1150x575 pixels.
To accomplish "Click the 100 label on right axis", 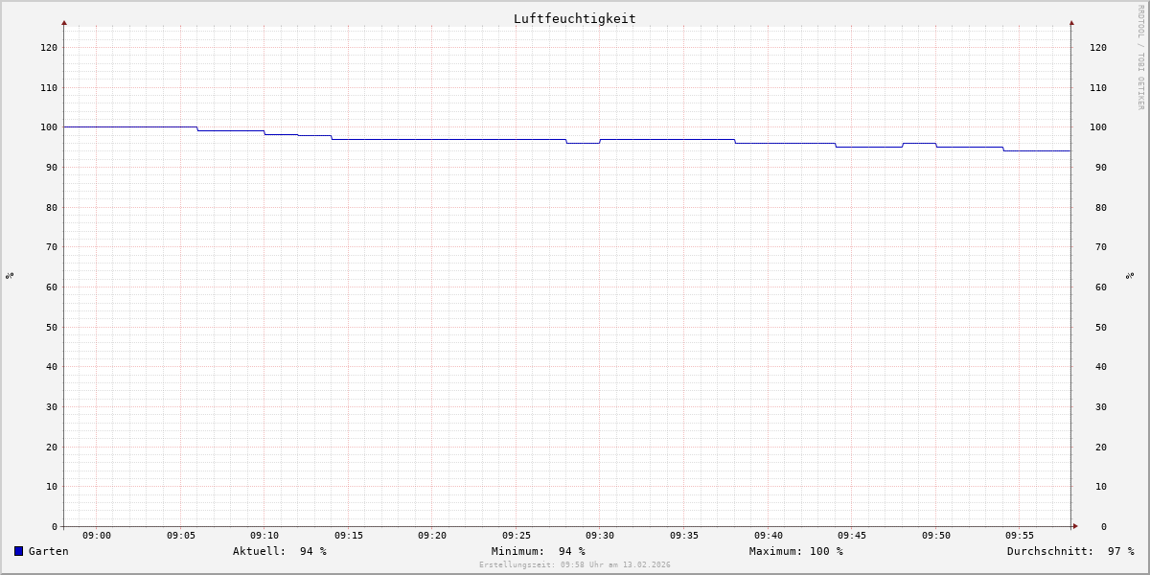I will coord(1098,126).
